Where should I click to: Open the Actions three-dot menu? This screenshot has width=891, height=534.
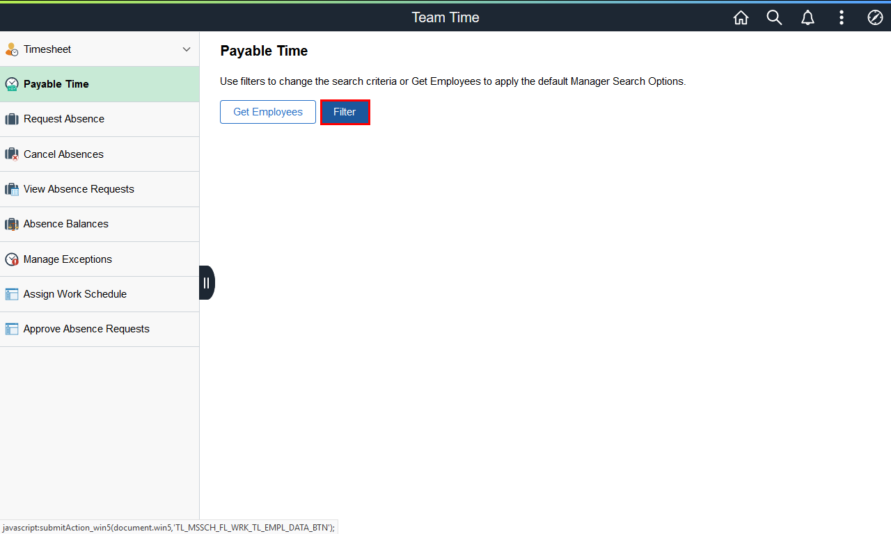[842, 17]
